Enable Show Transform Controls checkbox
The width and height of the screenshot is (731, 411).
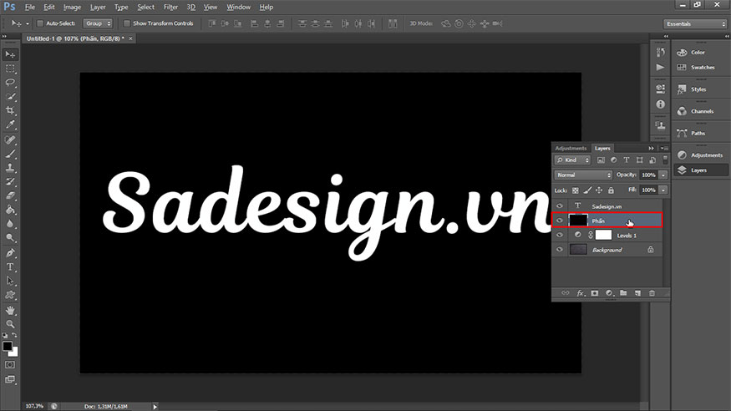coord(126,23)
